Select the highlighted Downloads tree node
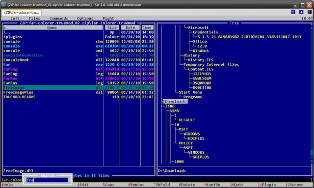Viewport: 314px width, 188px height. pyautogui.click(x=175, y=102)
